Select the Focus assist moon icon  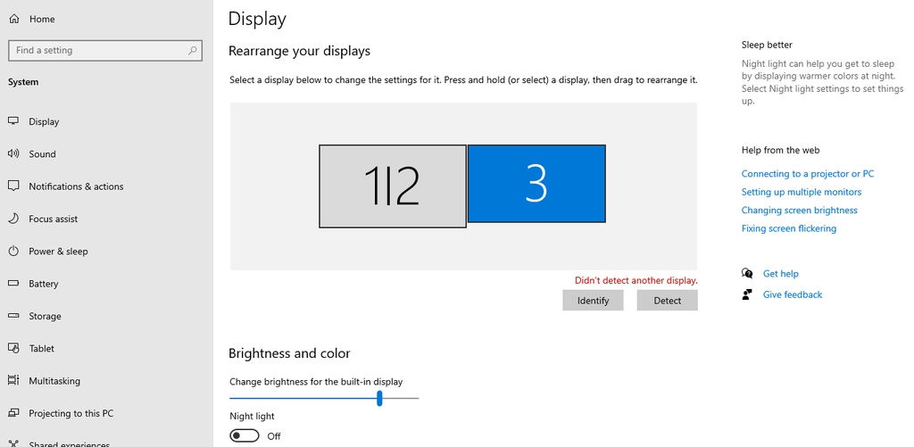(x=13, y=219)
